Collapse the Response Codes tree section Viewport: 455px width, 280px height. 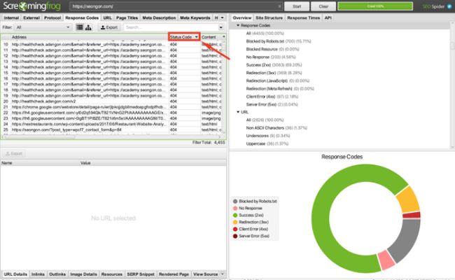[x=238, y=24]
